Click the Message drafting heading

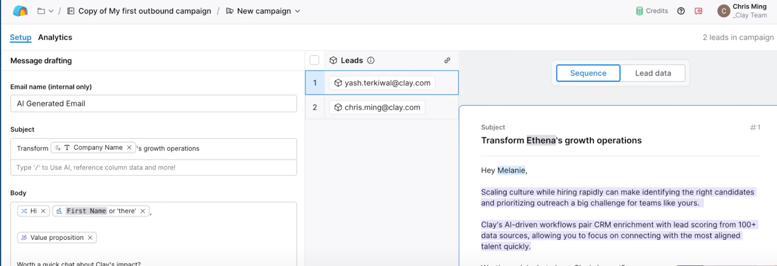[41, 61]
